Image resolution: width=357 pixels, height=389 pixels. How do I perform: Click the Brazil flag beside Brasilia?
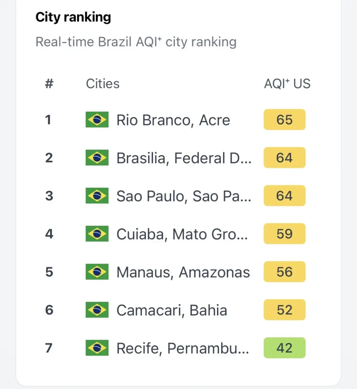(97, 158)
